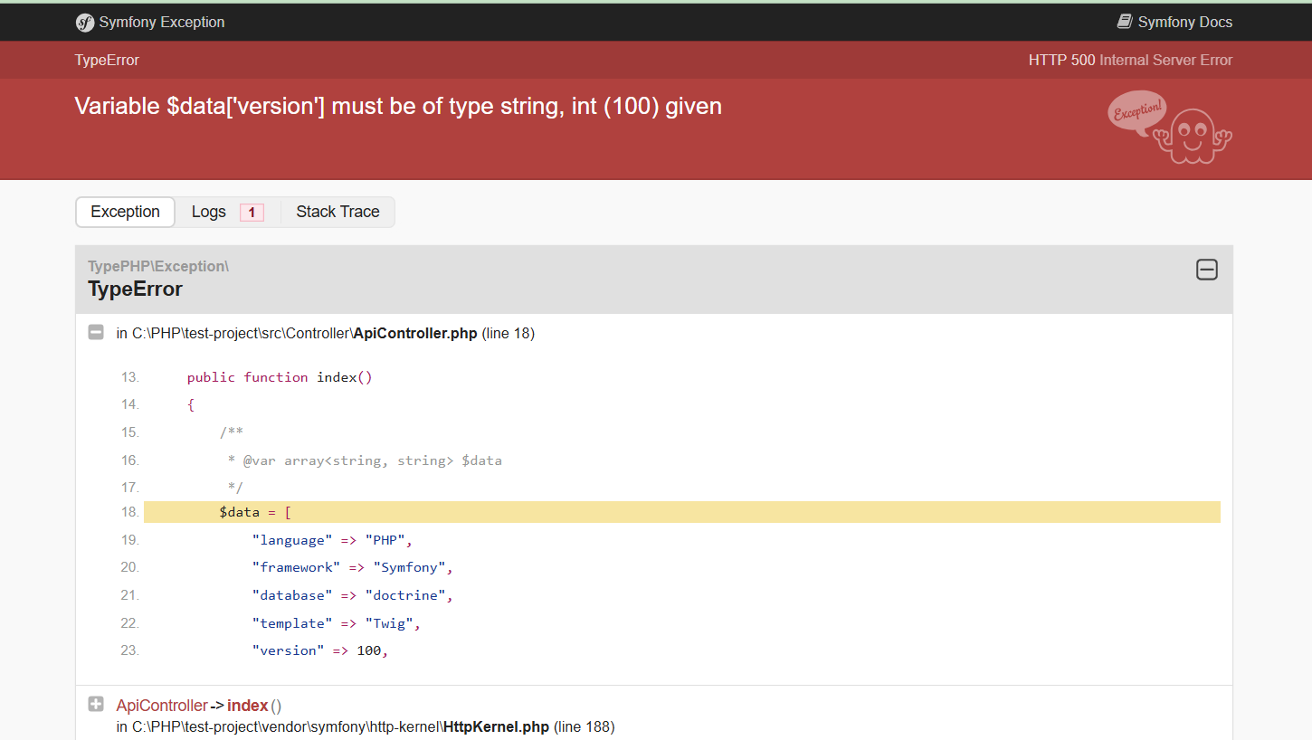Viewport: 1312px width, 740px height.
Task: Open the Logs tab
Action: pyautogui.click(x=227, y=212)
